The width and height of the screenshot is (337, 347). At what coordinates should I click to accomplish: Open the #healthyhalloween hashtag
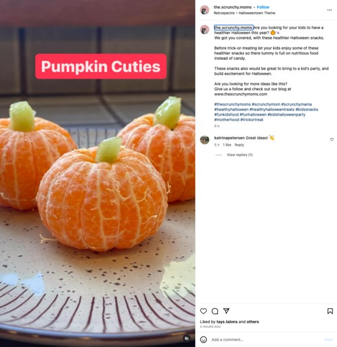coord(231,109)
